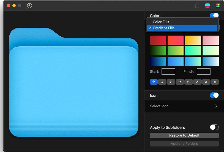Open the Start color well

168,72
